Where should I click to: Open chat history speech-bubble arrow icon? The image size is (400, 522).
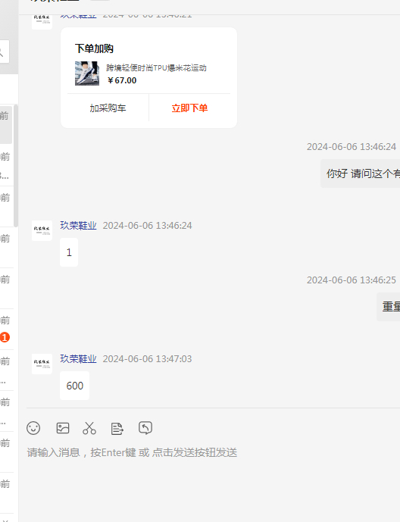[x=145, y=428]
